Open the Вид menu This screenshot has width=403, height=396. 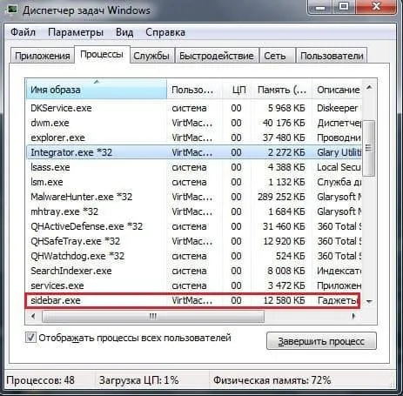click(x=124, y=32)
